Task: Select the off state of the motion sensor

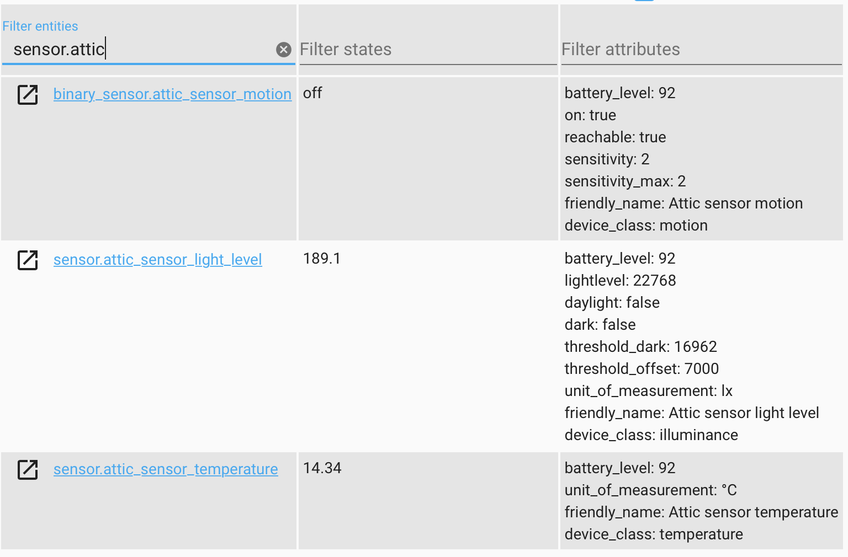Action: coord(312,93)
